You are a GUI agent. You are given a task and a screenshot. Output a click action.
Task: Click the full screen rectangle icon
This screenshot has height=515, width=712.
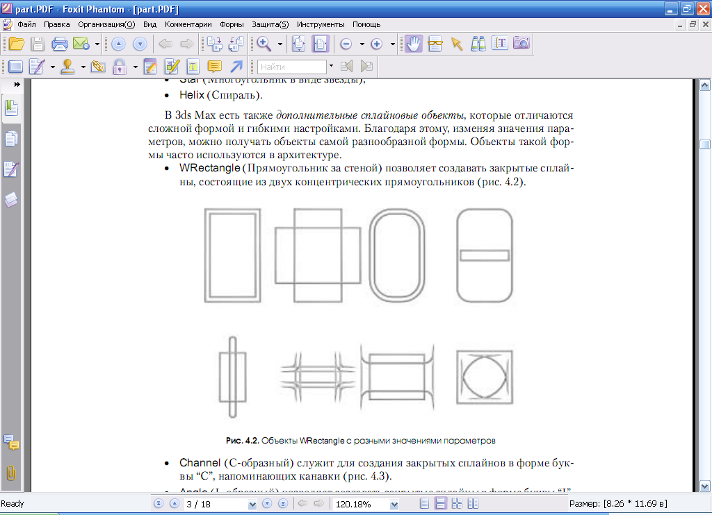(15, 67)
